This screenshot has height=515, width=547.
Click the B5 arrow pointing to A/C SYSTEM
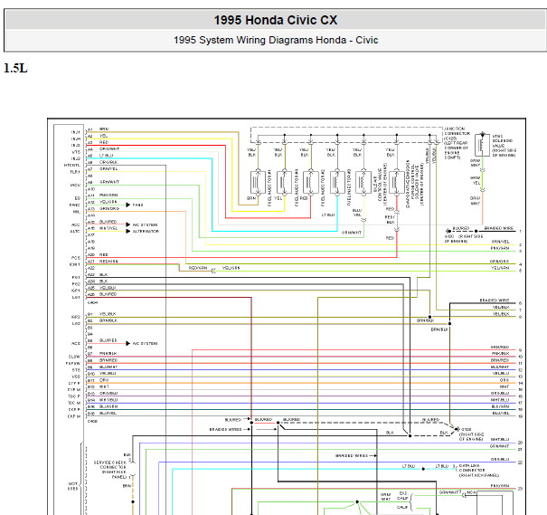pos(128,343)
